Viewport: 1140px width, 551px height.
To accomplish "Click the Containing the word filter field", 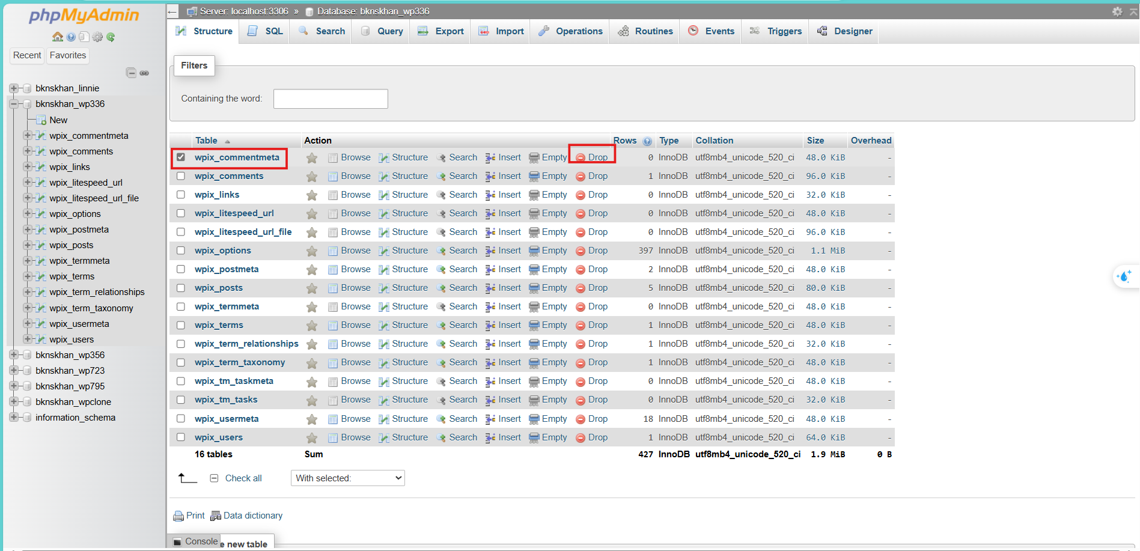I will 331,99.
